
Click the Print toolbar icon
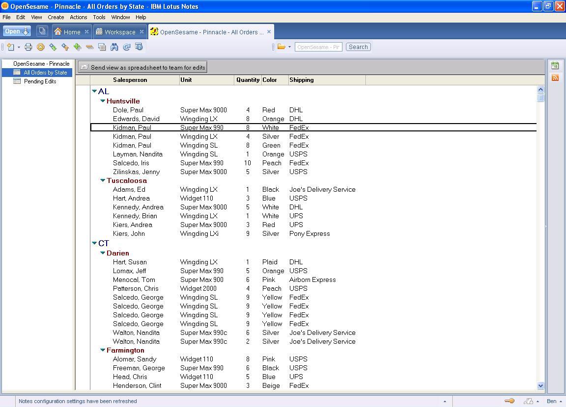28,47
